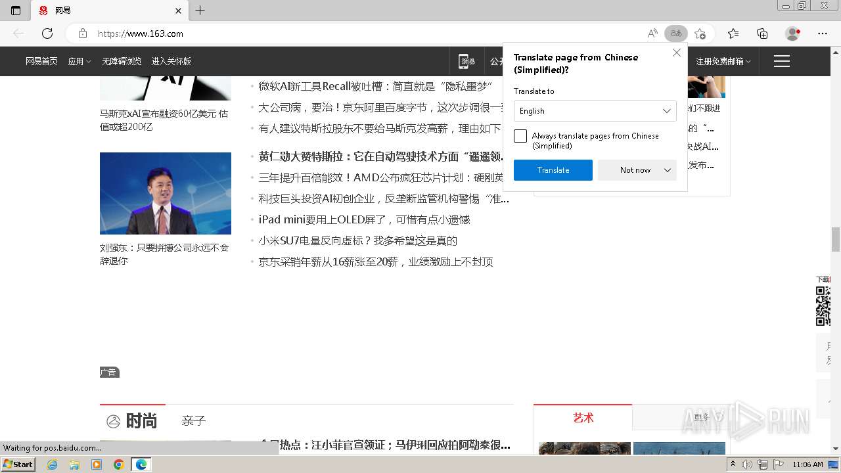Open Settings and more menu
Viewport: 841px width, 473px height.
823,34
